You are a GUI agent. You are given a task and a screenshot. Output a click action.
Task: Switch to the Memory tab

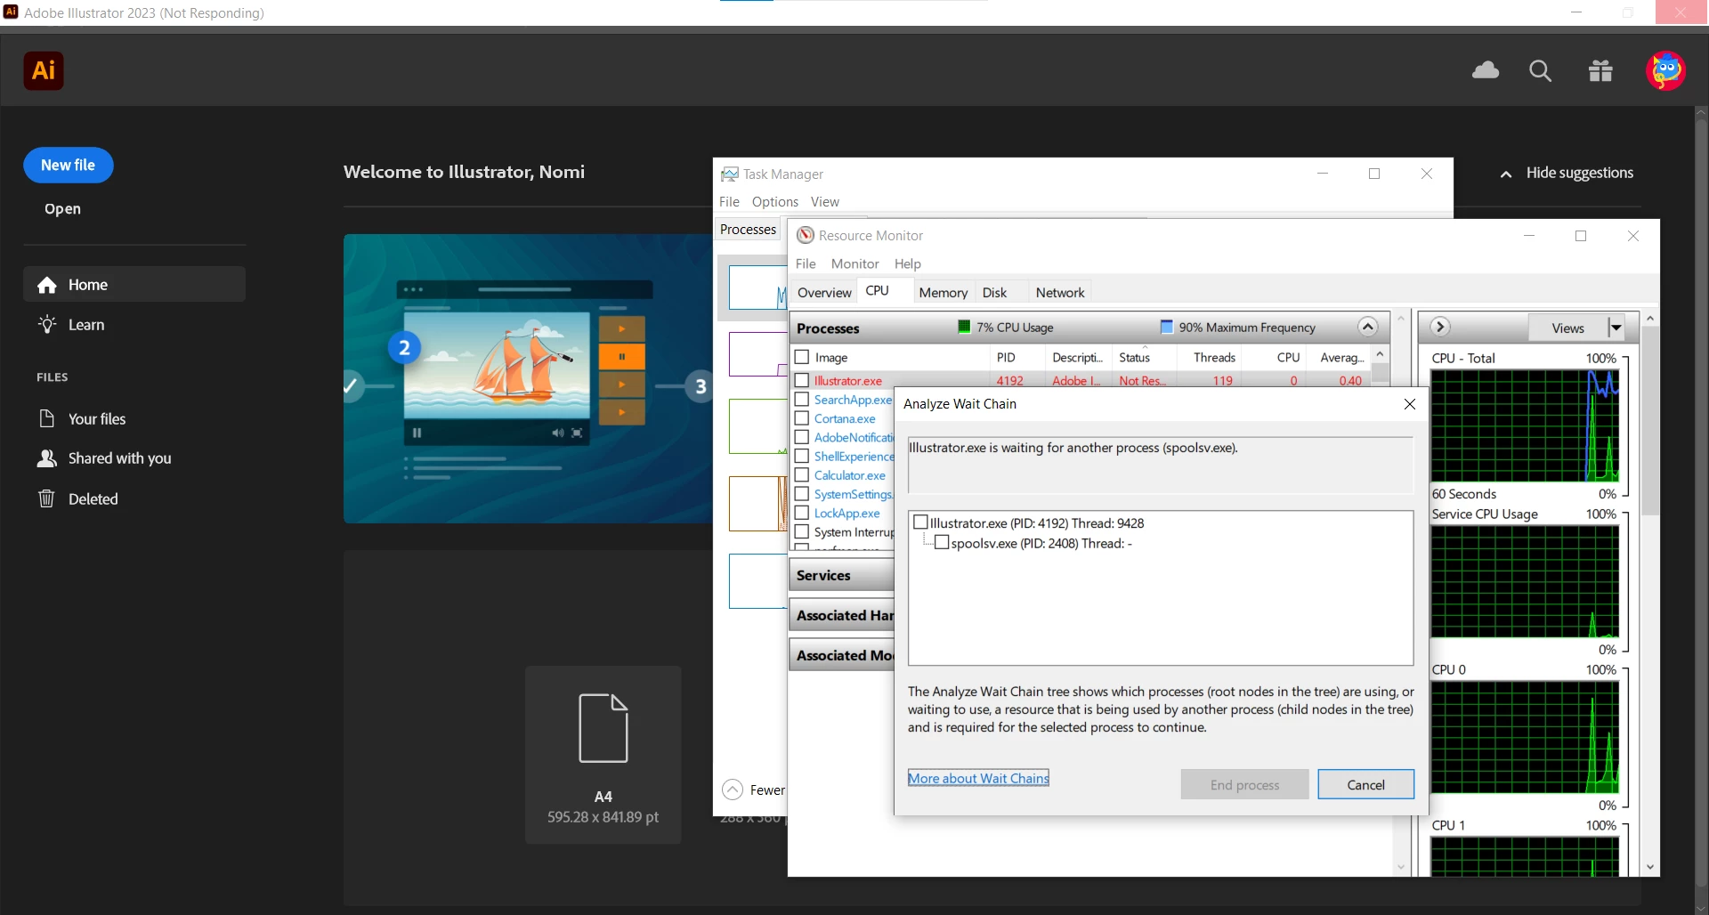[x=944, y=293]
